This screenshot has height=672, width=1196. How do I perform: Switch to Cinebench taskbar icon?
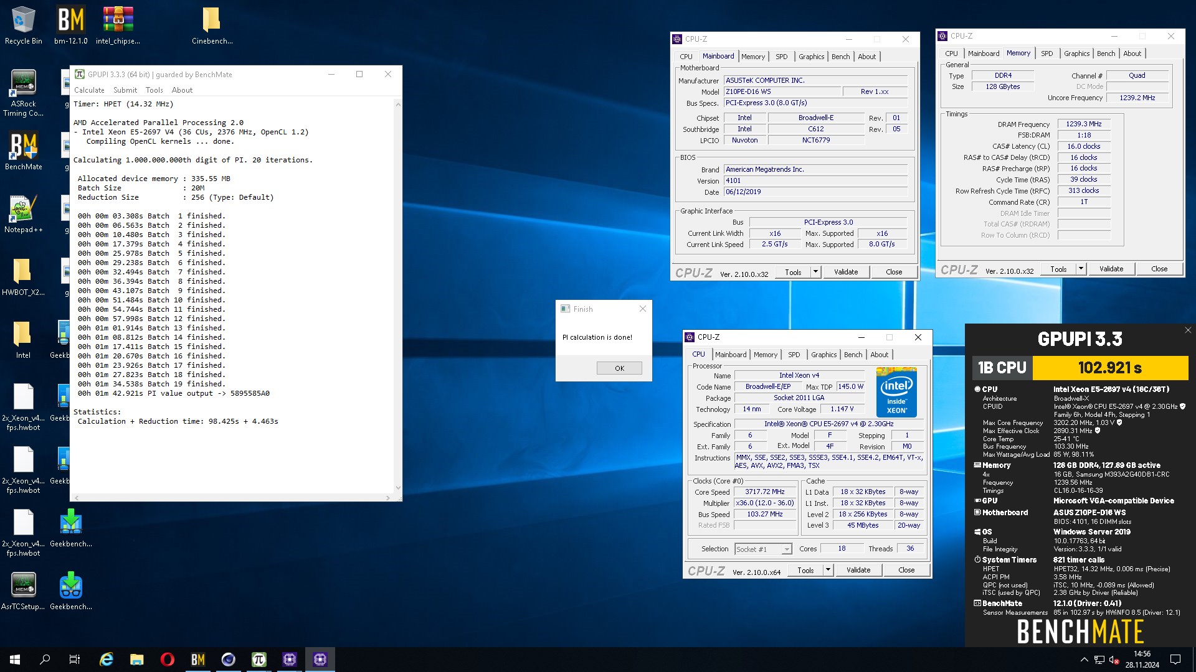[x=229, y=660]
